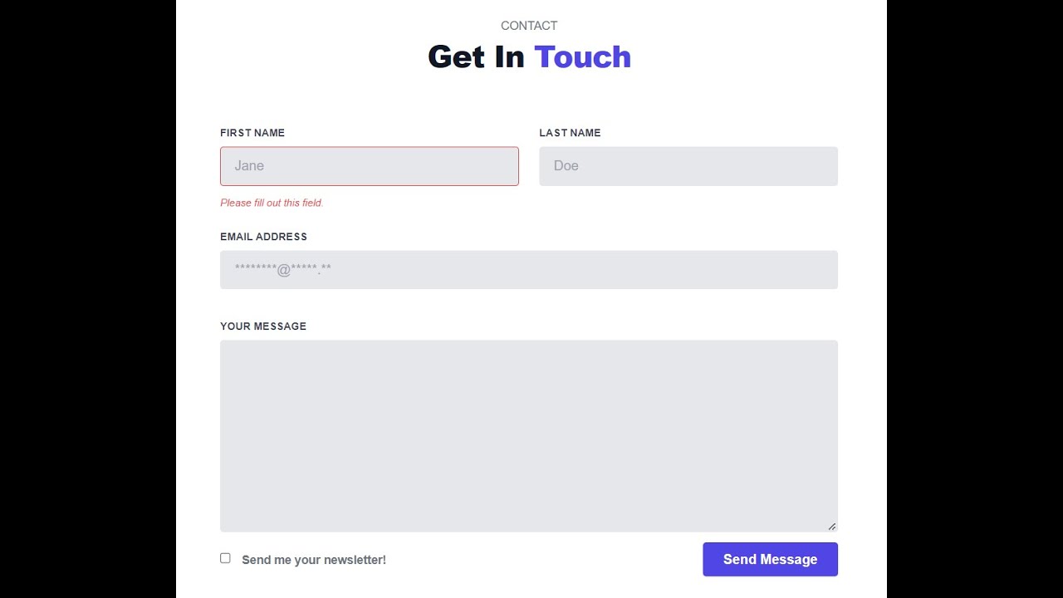Click the CONTACT subtitle text

tap(529, 26)
